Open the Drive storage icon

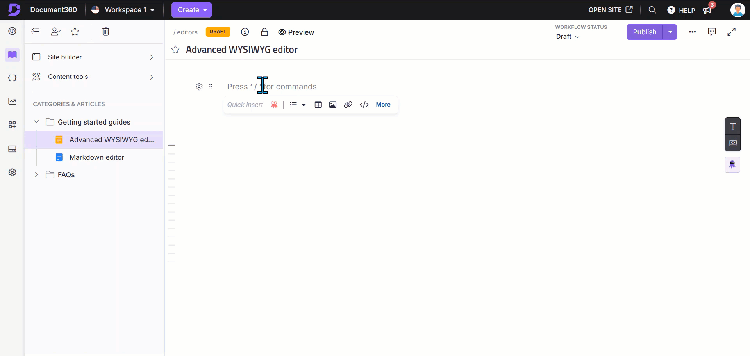12,149
